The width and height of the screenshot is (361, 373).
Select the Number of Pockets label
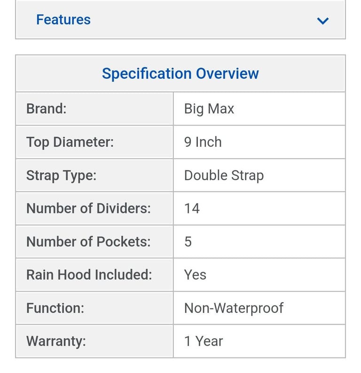tap(88, 242)
